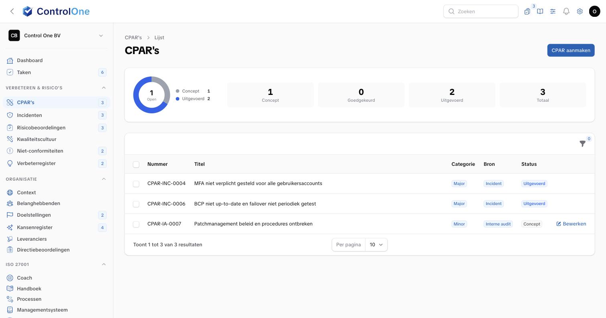The image size is (606, 318).
Task: Click the grey Concept legend dot
Action: (x=178, y=91)
